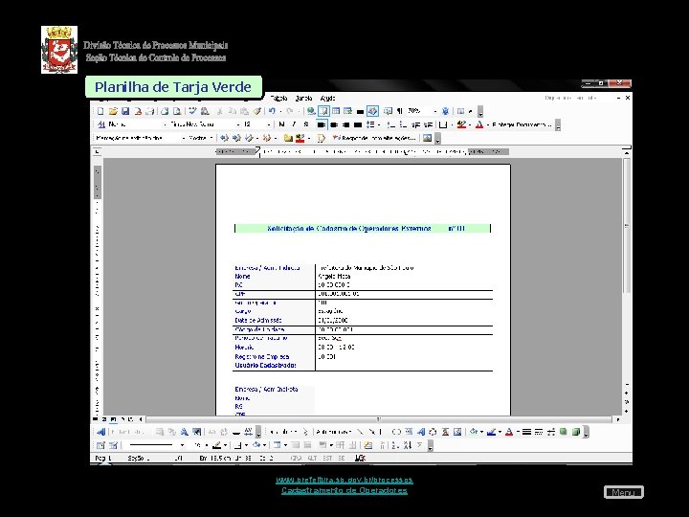The image size is (689, 517).
Task: Insert a hyperlink with the globe icon
Action: click(311, 111)
